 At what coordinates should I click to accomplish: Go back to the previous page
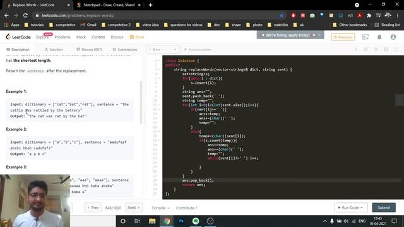click(x=6, y=15)
